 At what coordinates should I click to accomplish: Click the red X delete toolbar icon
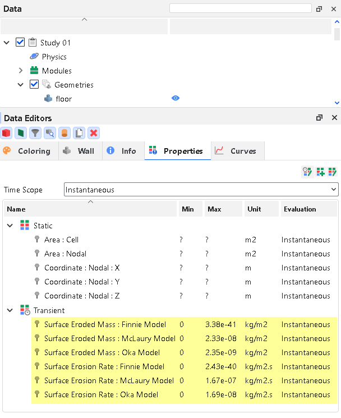(94, 133)
